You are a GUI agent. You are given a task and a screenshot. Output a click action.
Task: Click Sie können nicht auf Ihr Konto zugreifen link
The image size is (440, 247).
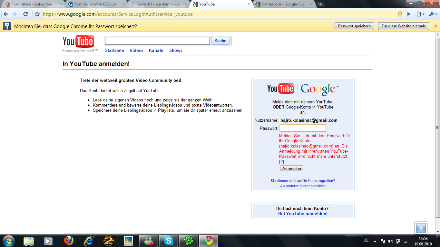303,181
